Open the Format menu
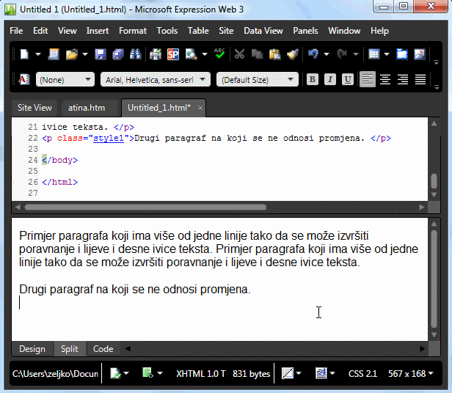Screen dimensions: 452x393 (x=133, y=31)
